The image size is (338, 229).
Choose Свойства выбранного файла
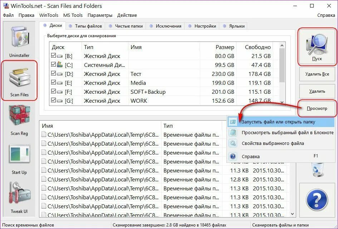[281, 143]
